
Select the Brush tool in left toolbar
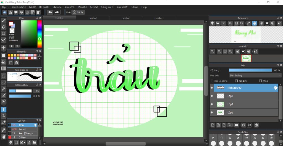pos(3,21)
